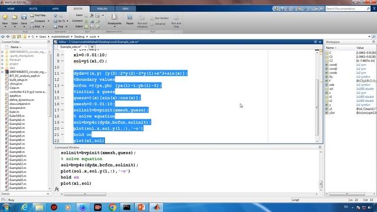
Task: Click the browse for folder icon
Action: tap(19, 37)
